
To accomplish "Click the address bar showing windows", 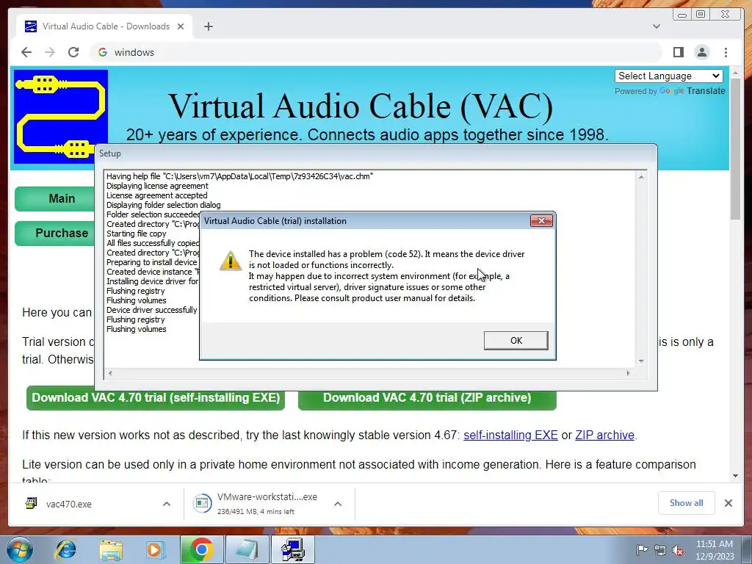I will (x=377, y=52).
